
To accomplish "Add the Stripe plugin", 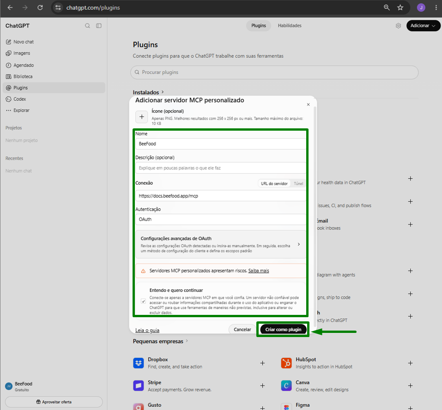I will (x=262, y=386).
